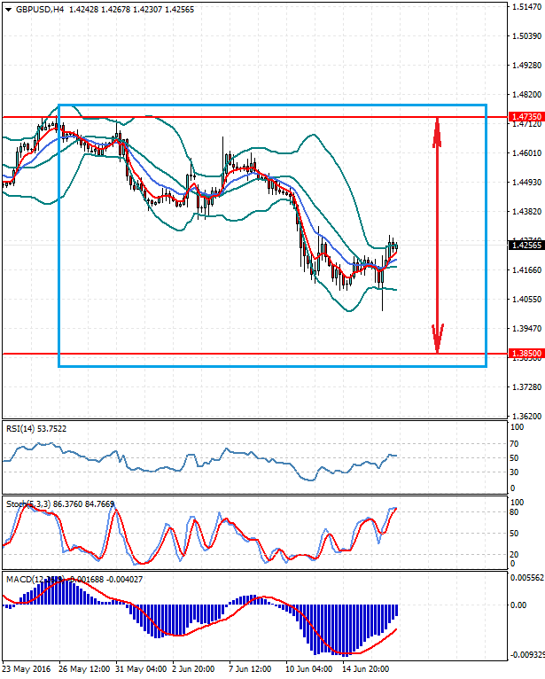Click the lower arrowhead of the red range arrow
This screenshot has height=679, width=545.
[436, 339]
